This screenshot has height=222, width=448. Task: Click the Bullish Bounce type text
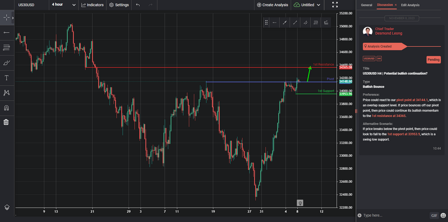[x=373, y=87]
